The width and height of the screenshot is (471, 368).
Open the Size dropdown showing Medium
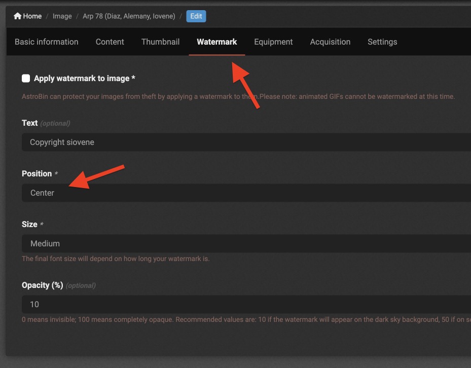246,244
